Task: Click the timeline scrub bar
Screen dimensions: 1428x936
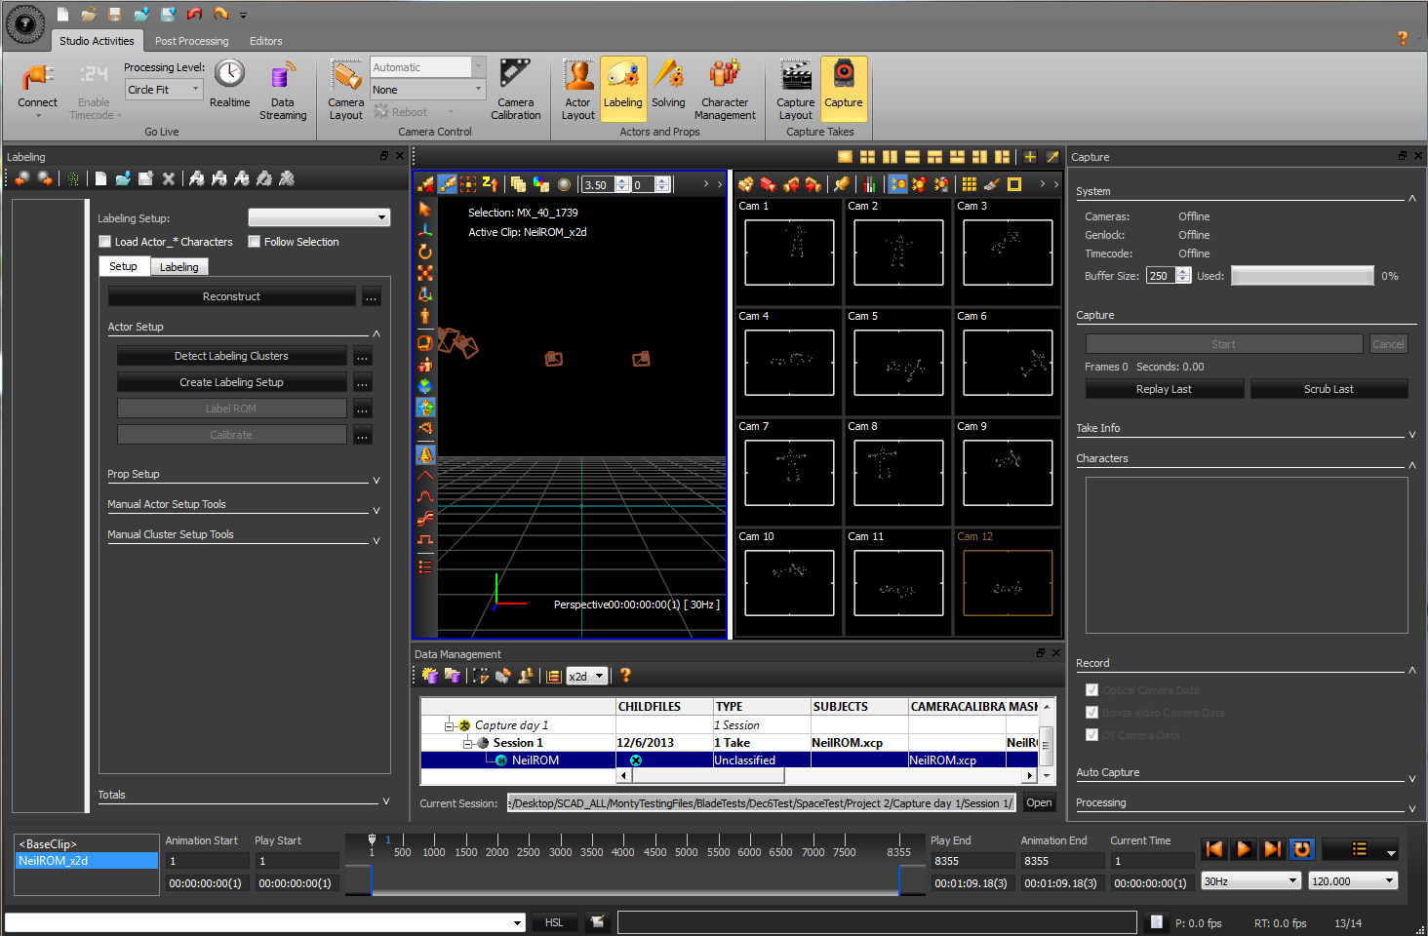Action: point(634,880)
